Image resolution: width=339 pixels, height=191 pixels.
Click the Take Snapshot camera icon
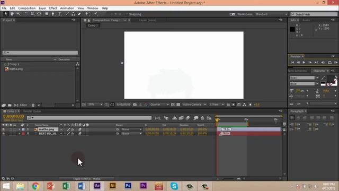pyautogui.click(x=135, y=105)
